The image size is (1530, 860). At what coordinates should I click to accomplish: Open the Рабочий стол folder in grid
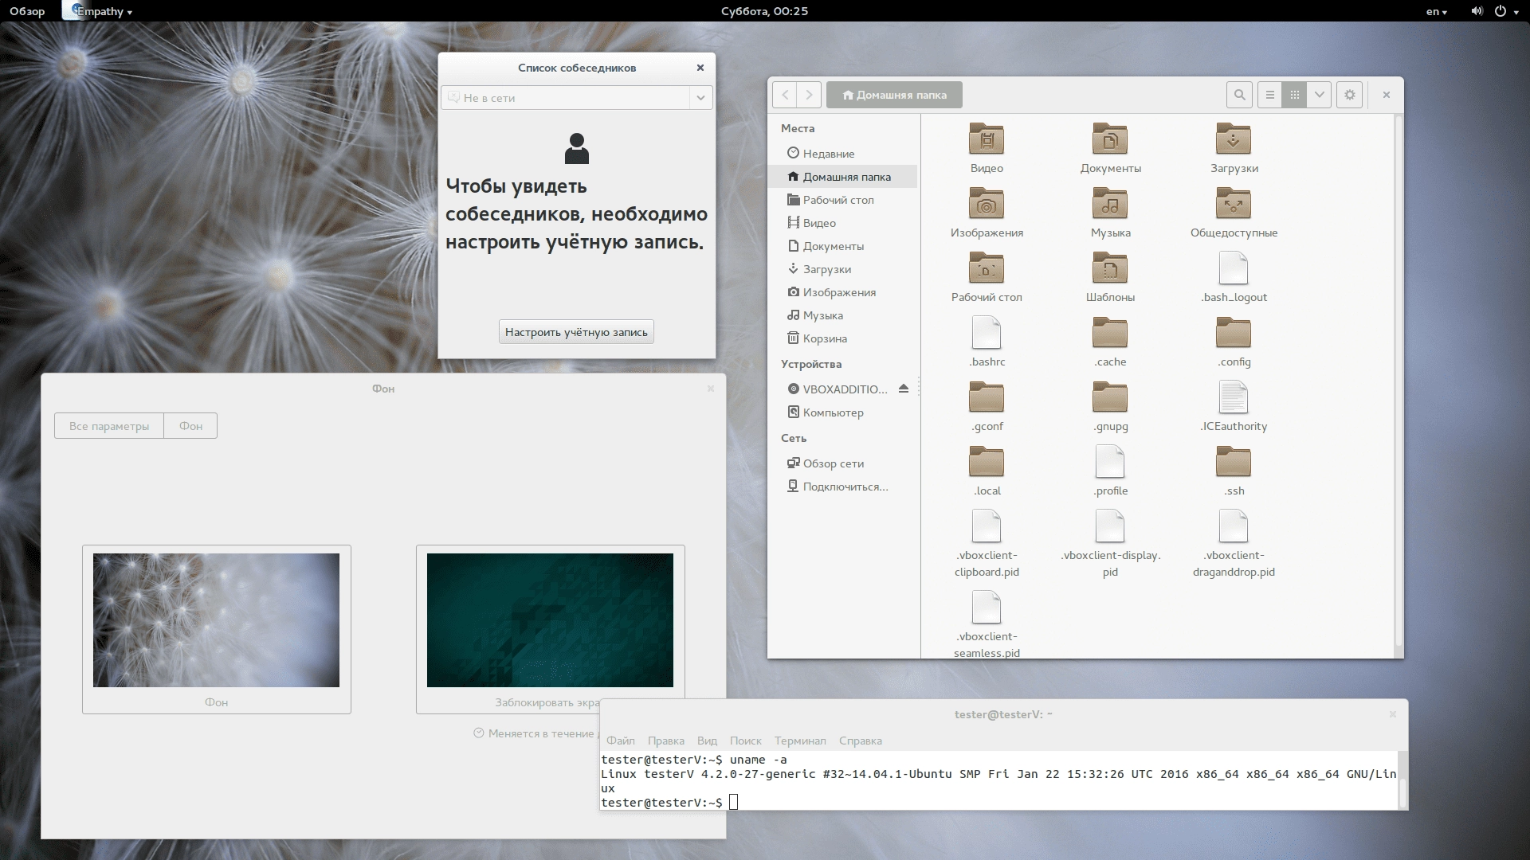tap(987, 268)
